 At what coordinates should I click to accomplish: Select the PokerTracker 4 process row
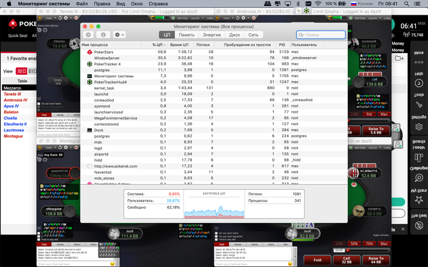coord(214,64)
